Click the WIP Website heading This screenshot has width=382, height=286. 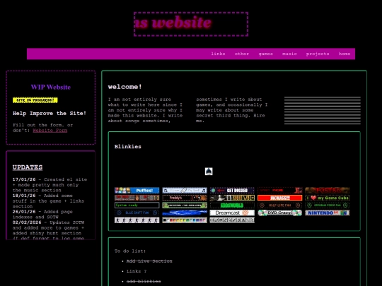tap(51, 87)
